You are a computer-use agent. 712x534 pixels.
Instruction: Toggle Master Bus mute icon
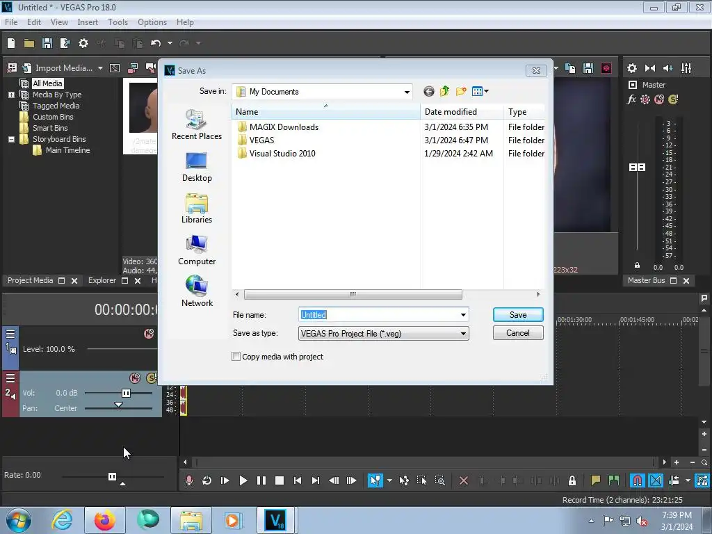click(x=659, y=99)
